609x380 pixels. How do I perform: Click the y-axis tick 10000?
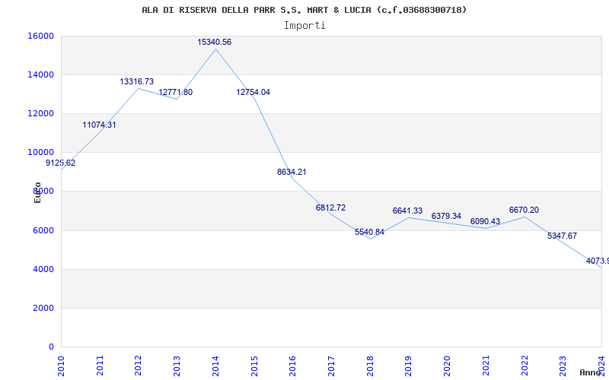[40, 153]
